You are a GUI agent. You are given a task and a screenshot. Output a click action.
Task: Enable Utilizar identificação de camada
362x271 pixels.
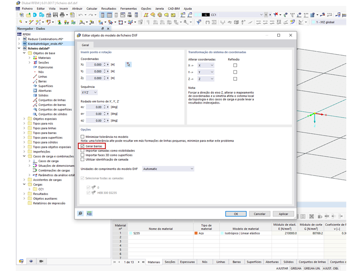(x=82, y=159)
